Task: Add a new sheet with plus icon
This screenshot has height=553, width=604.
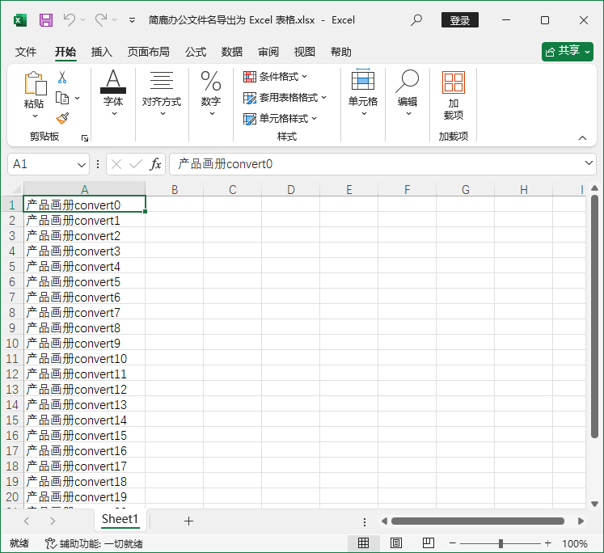Action: (188, 521)
